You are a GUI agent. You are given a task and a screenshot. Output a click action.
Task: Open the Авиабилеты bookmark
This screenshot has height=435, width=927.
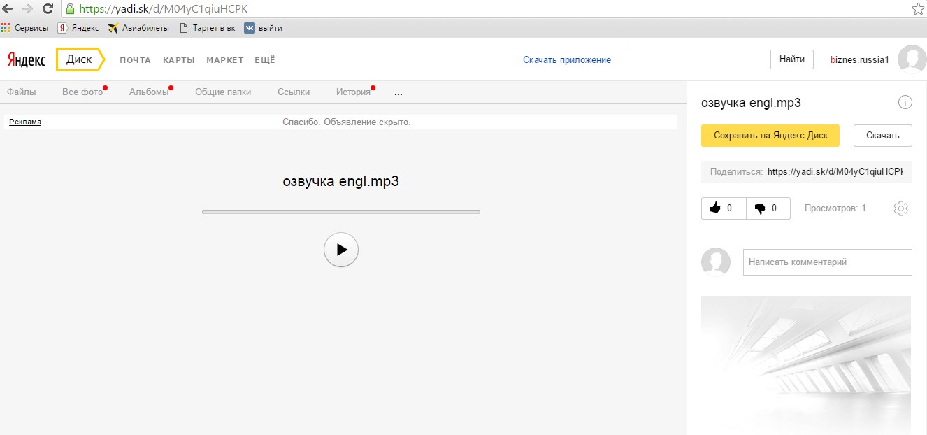pos(138,28)
